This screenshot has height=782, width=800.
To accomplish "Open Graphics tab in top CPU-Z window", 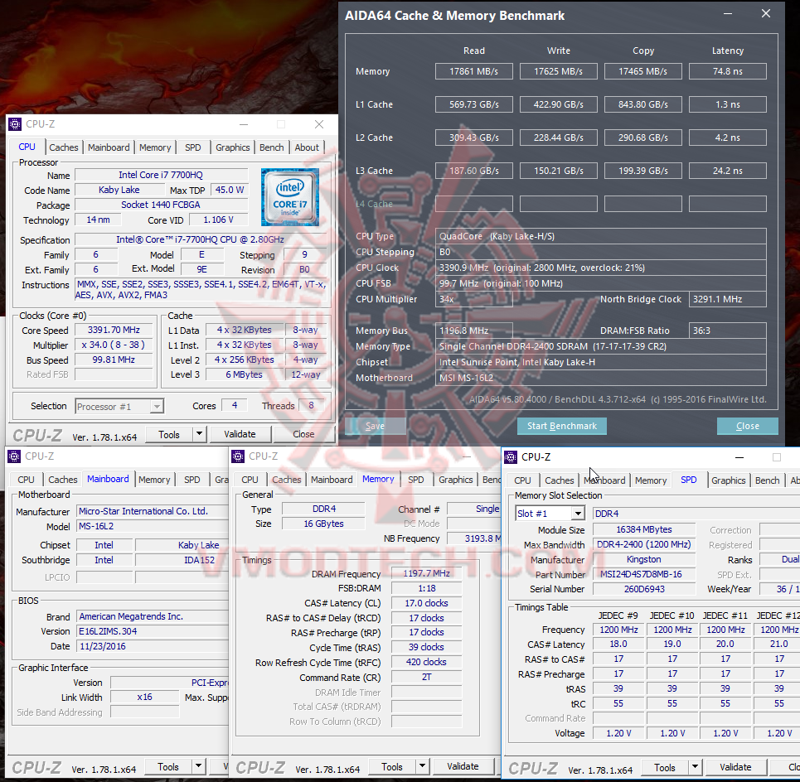I will click(233, 147).
